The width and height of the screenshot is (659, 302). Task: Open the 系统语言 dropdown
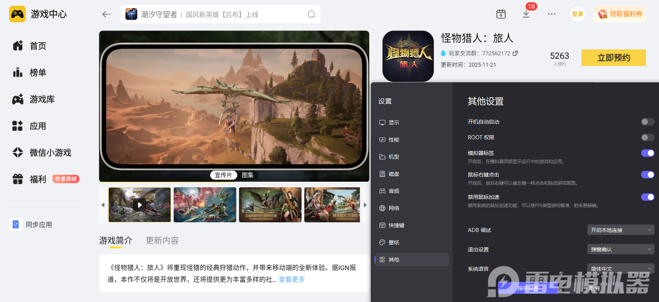[x=621, y=268]
